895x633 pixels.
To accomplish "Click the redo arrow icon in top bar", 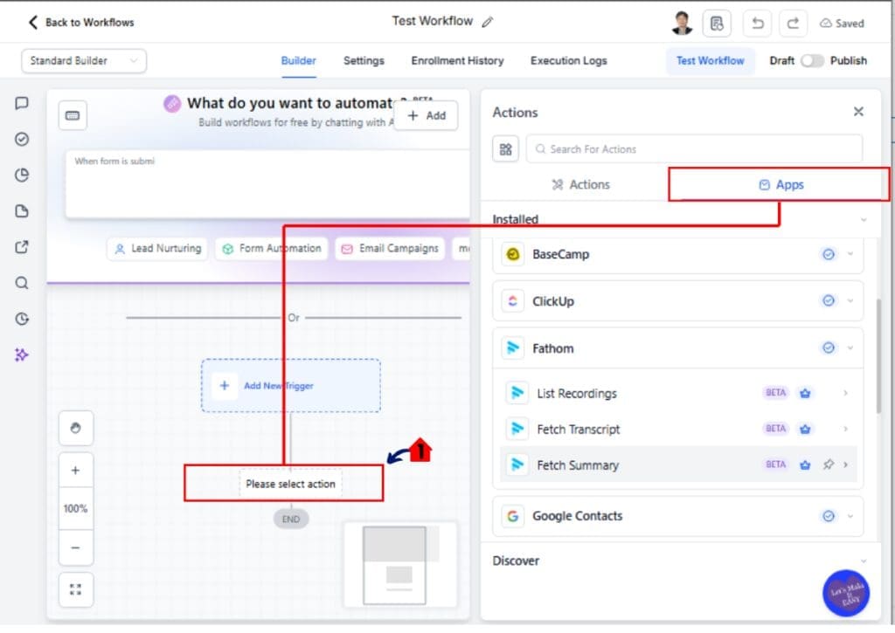I will click(x=793, y=23).
